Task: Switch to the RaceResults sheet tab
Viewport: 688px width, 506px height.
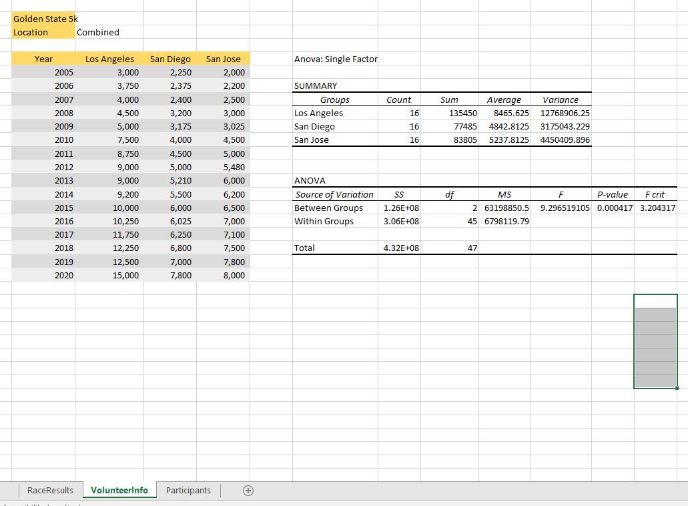Action: click(x=50, y=490)
